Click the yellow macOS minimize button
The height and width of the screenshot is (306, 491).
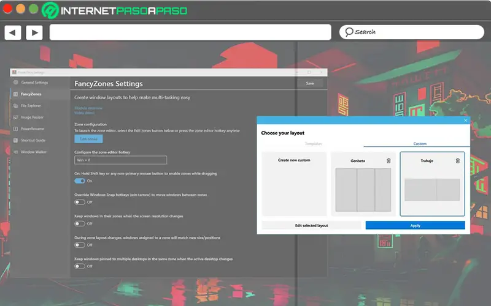point(21,9)
